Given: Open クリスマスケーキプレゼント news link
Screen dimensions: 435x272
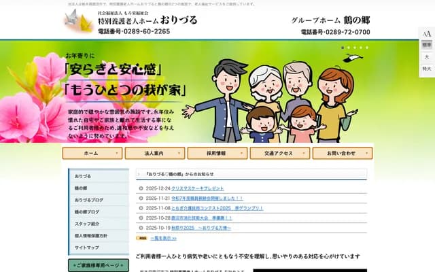Looking at the screenshot, I should pyautogui.click(x=198, y=188).
